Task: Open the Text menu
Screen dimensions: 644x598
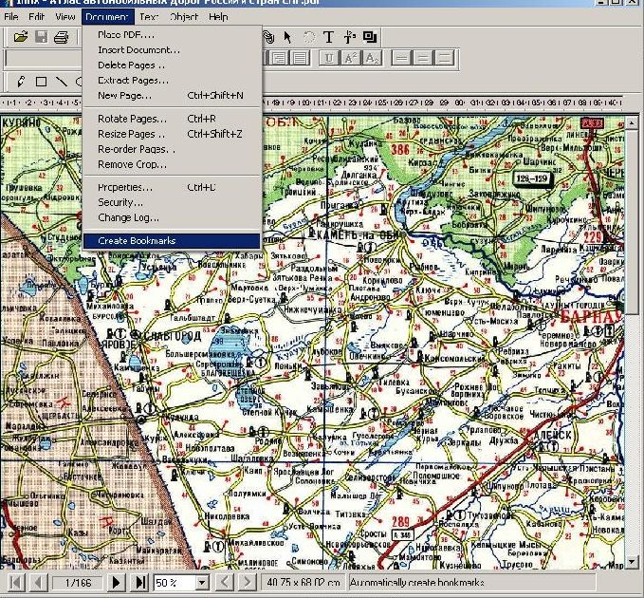Action: (149, 17)
